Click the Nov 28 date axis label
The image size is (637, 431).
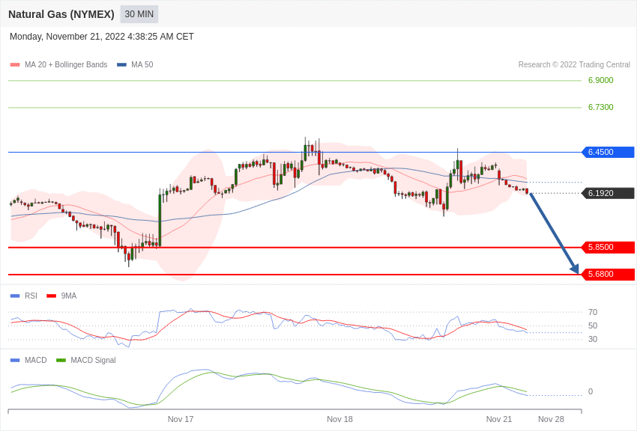click(x=551, y=419)
